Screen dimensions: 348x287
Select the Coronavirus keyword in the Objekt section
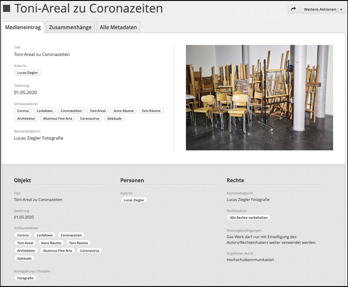tap(90, 251)
